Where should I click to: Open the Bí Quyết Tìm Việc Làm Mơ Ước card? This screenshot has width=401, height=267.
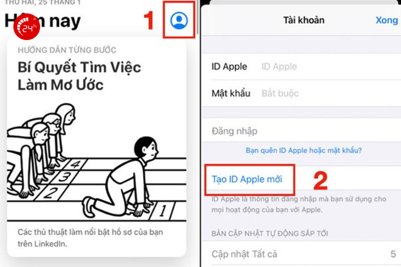click(96, 147)
